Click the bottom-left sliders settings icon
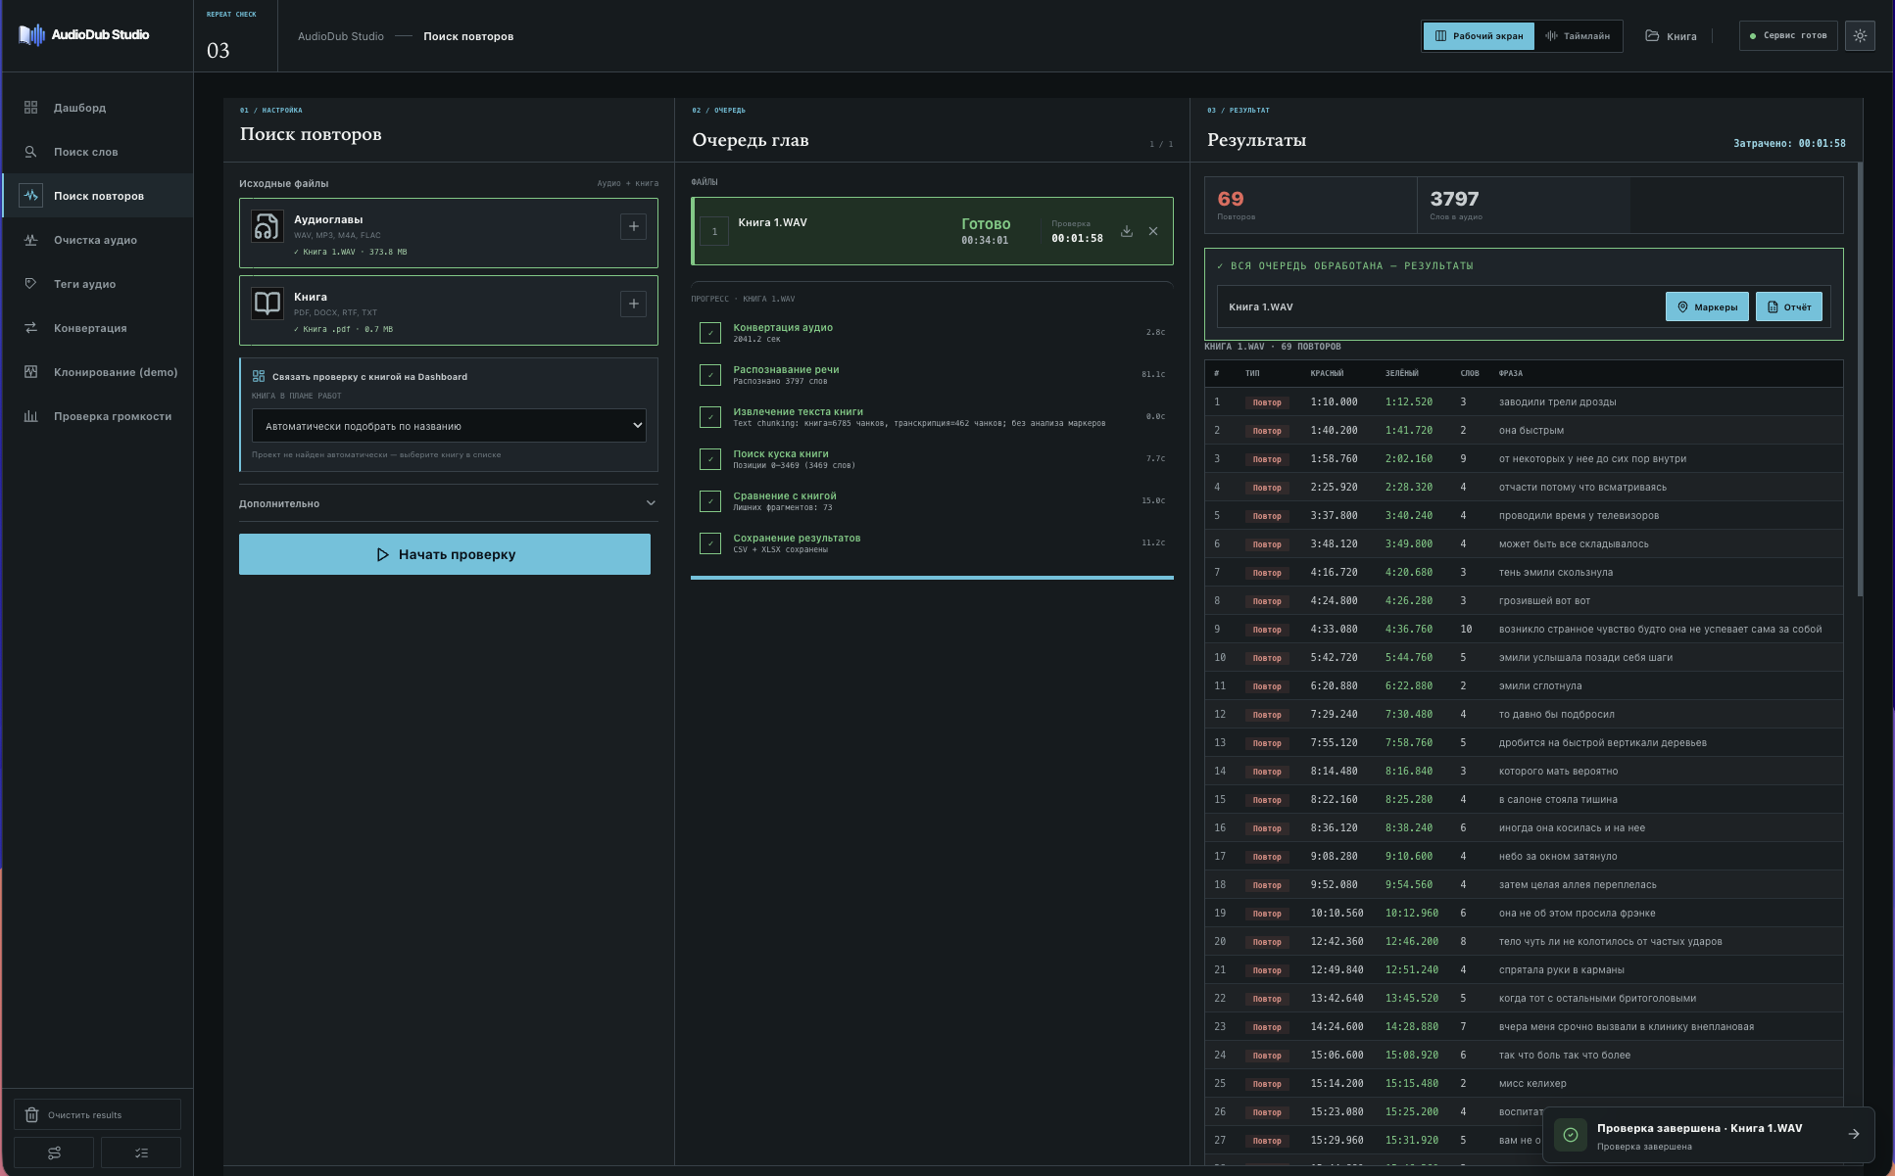The height and width of the screenshot is (1176, 1895). (x=54, y=1152)
